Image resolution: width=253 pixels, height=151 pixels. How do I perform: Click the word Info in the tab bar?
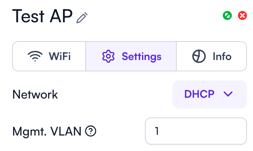coord(222,57)
